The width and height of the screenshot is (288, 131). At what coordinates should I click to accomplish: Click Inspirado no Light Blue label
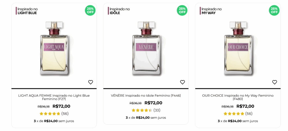pyautogui.click(x=28, y=11)
